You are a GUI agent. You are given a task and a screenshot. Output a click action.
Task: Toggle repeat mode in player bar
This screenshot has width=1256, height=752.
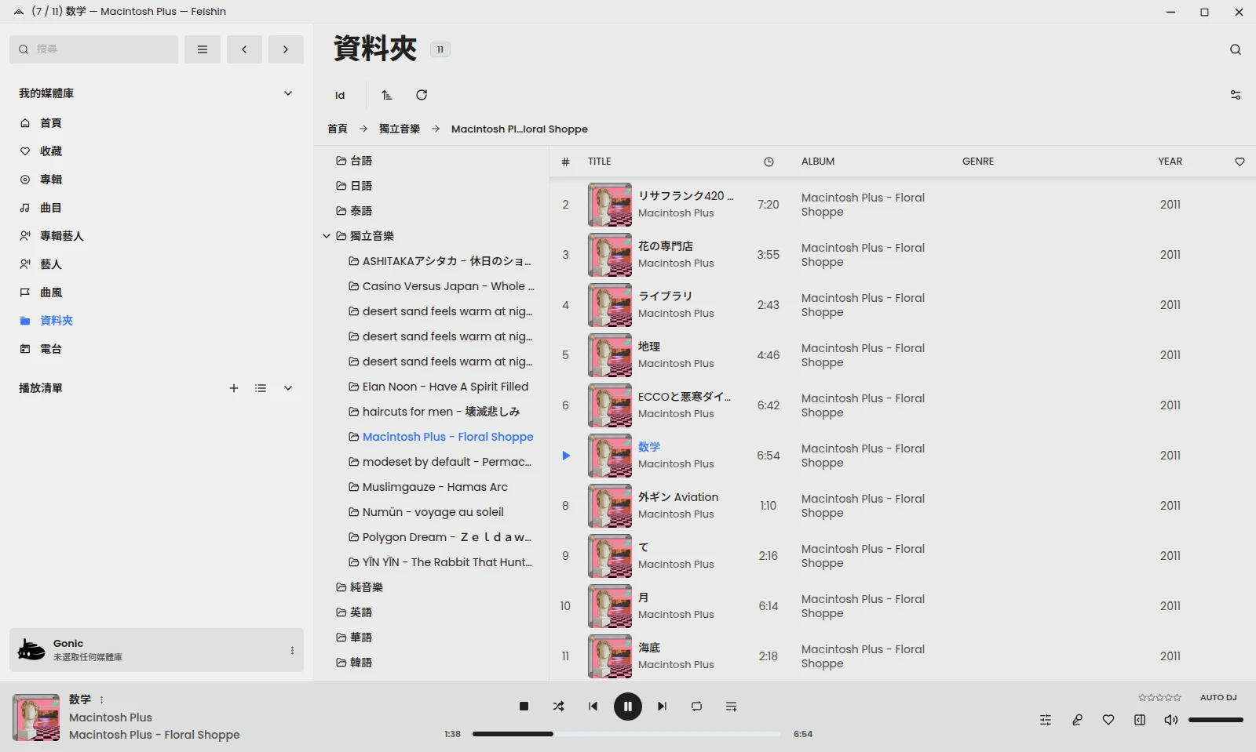696,707
